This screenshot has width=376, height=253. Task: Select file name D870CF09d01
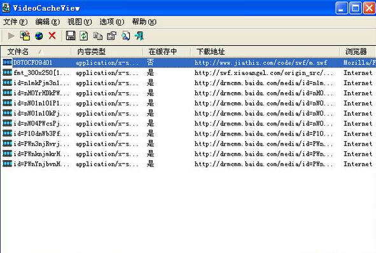click(x=32, y=63)
